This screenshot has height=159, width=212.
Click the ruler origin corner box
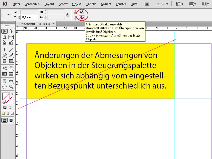click(18, 29)
